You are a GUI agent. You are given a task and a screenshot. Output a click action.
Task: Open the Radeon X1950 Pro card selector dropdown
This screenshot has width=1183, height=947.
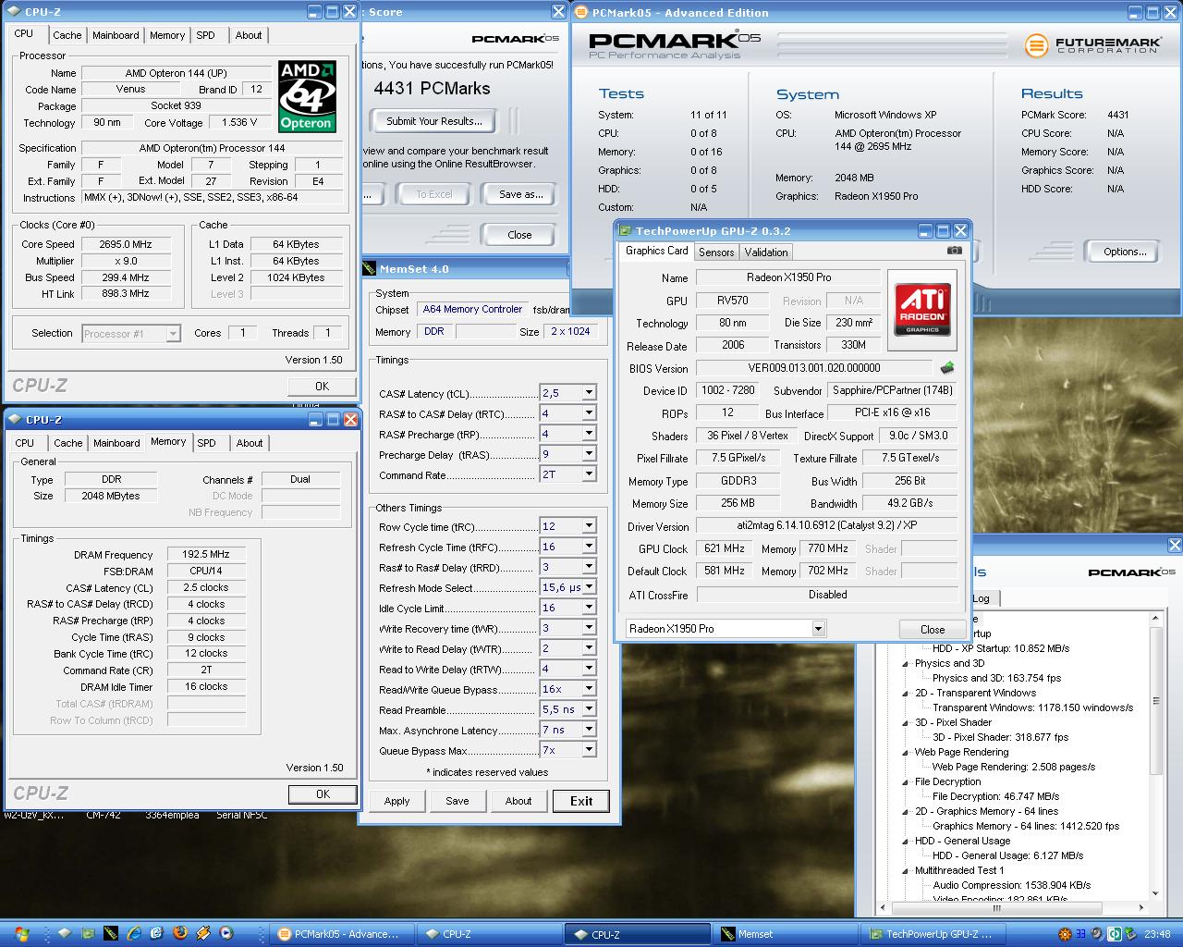818,629
